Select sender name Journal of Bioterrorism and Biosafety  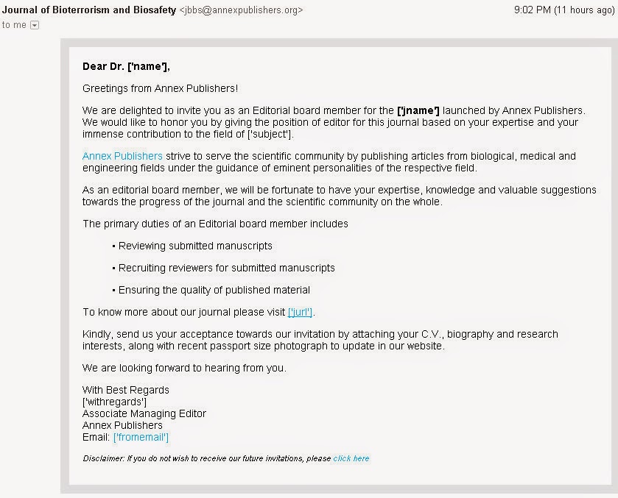89,10
